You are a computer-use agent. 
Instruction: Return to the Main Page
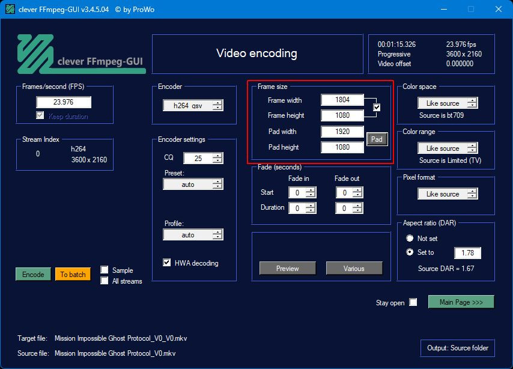[461, 302]
